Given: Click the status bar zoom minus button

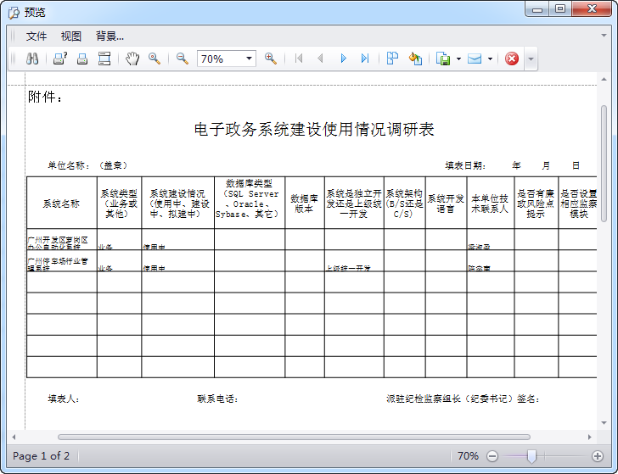Looking at the screenshot, I should tap(492, 456).
